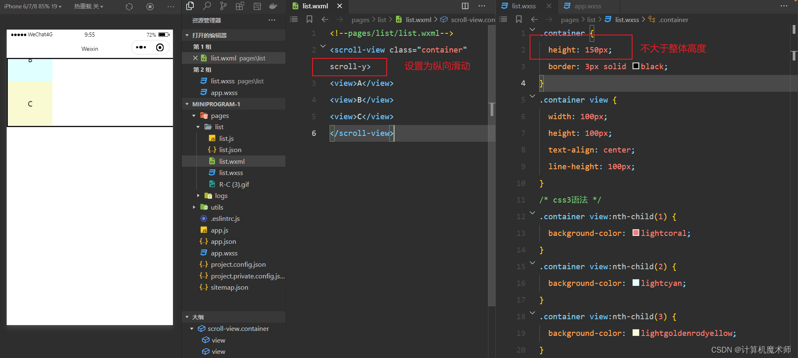Click WeChat capsule close circle in simulator
Image resolution: width=798 pixels, height=358 pixels.
160,48
